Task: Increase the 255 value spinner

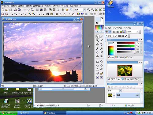Action: click(141, 52)
